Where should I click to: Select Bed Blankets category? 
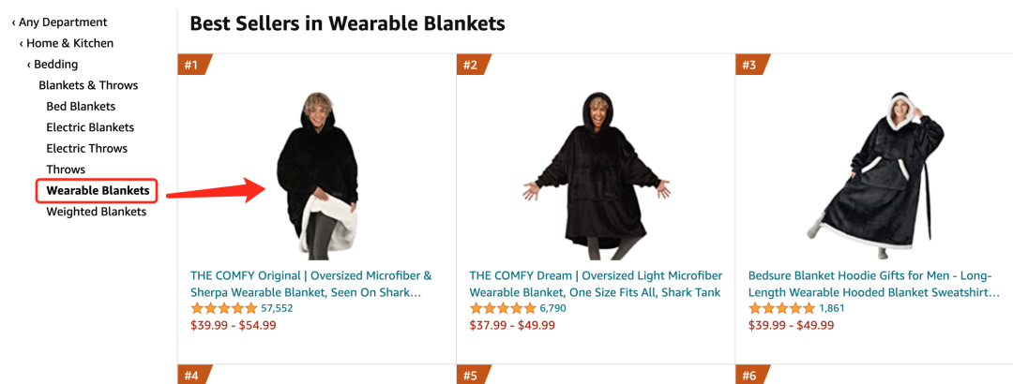(x=81, y=107)
